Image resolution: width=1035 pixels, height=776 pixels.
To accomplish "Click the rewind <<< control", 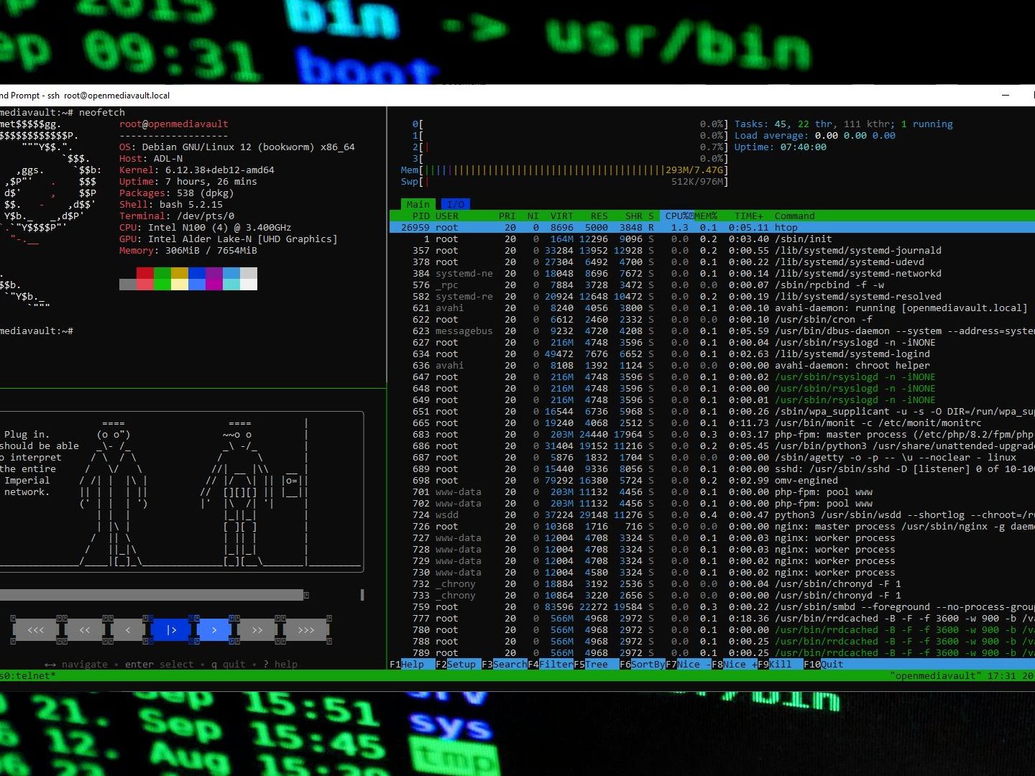I will tap(35, 629).
